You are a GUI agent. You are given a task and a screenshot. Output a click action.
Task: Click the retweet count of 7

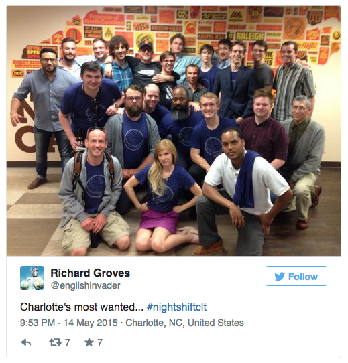point(68,342)
